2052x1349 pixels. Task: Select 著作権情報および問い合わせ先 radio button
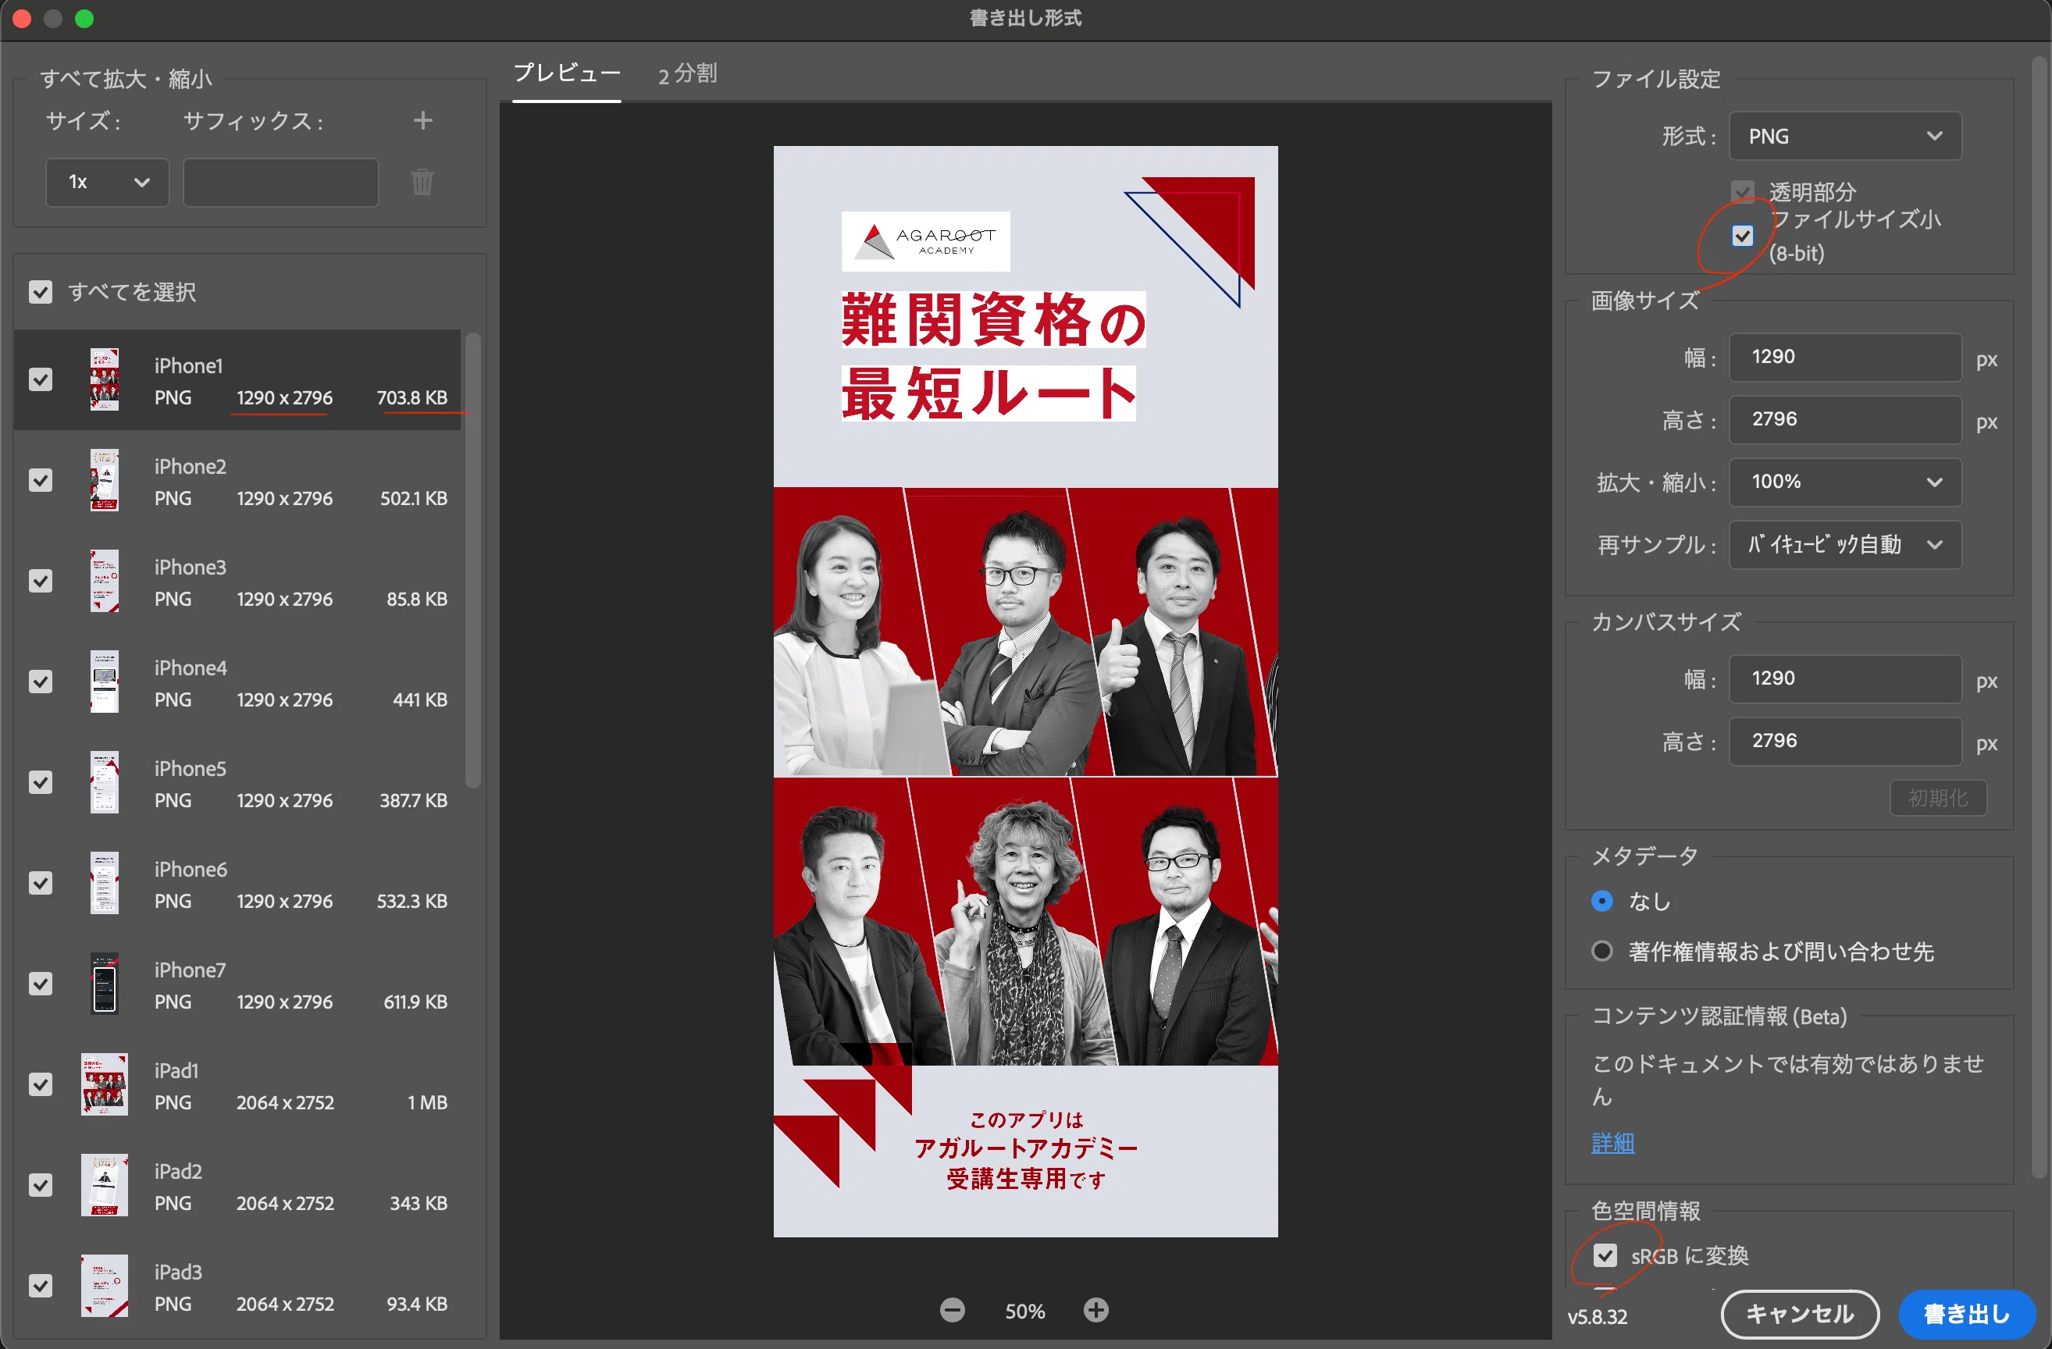point(1602,951)
